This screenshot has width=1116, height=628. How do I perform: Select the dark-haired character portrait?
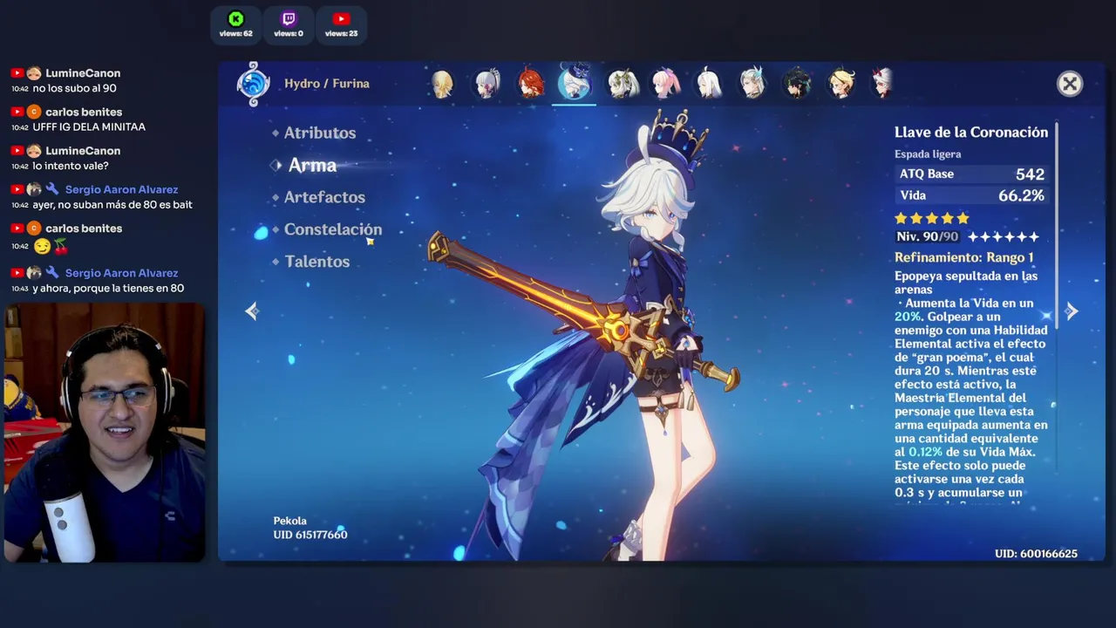797,84
